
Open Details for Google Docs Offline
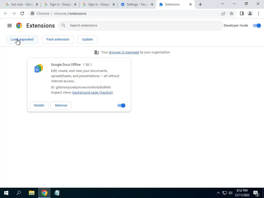coord(39,105)
